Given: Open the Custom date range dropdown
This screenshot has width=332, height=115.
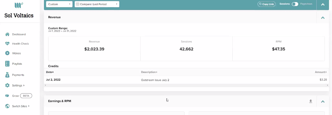Looking at the screenshot, I should pos(59,4).
